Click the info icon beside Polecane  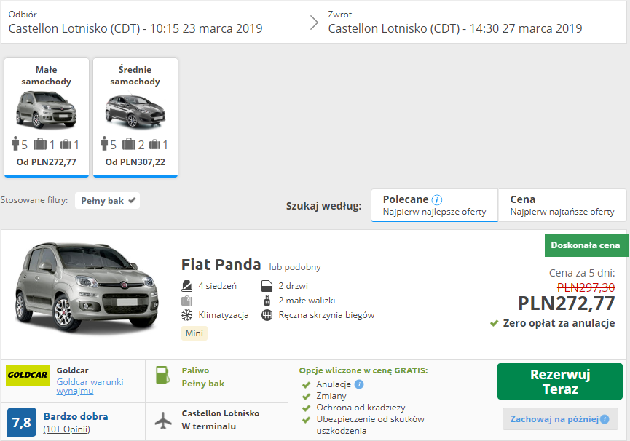(x=437, y=199)
